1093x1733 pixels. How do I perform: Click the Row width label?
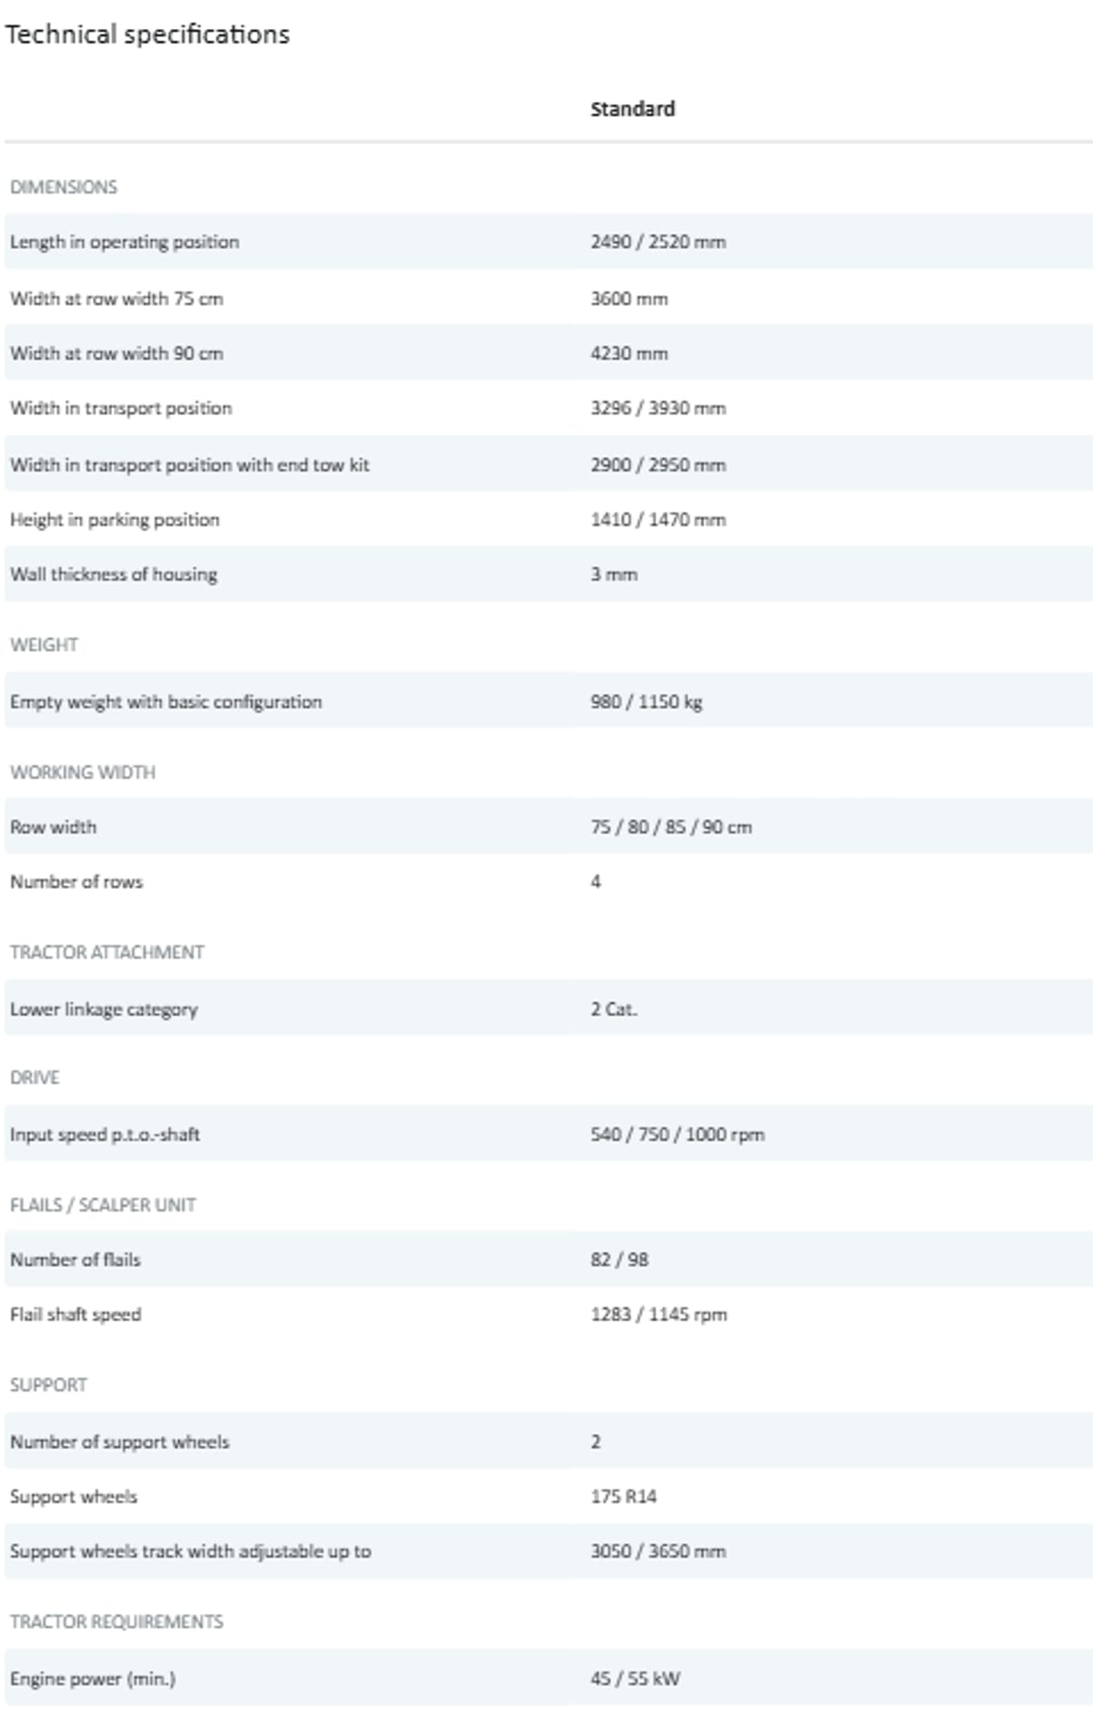(x=53, y=827)
